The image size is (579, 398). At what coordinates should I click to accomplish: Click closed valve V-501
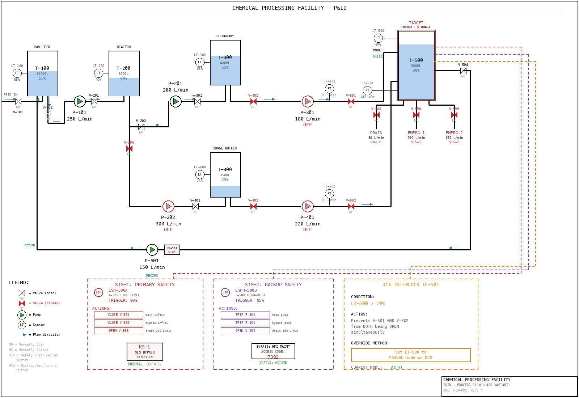[x=351, y=102]
